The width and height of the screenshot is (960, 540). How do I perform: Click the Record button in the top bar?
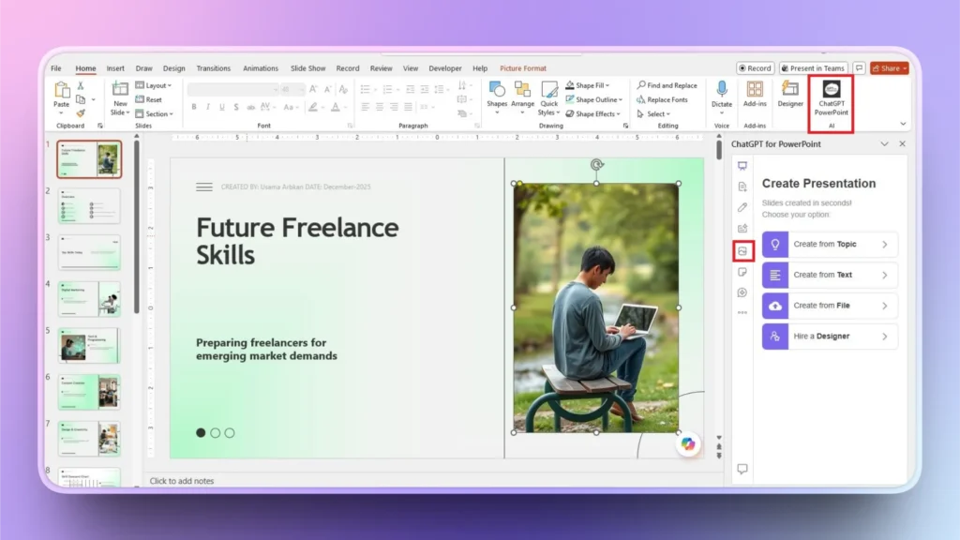tap(754, 67)
